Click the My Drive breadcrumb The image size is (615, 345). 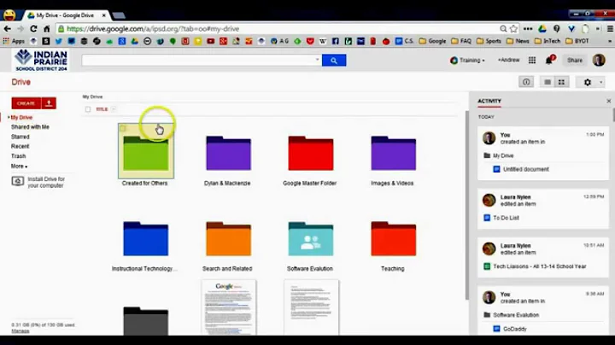coord(92,96)
